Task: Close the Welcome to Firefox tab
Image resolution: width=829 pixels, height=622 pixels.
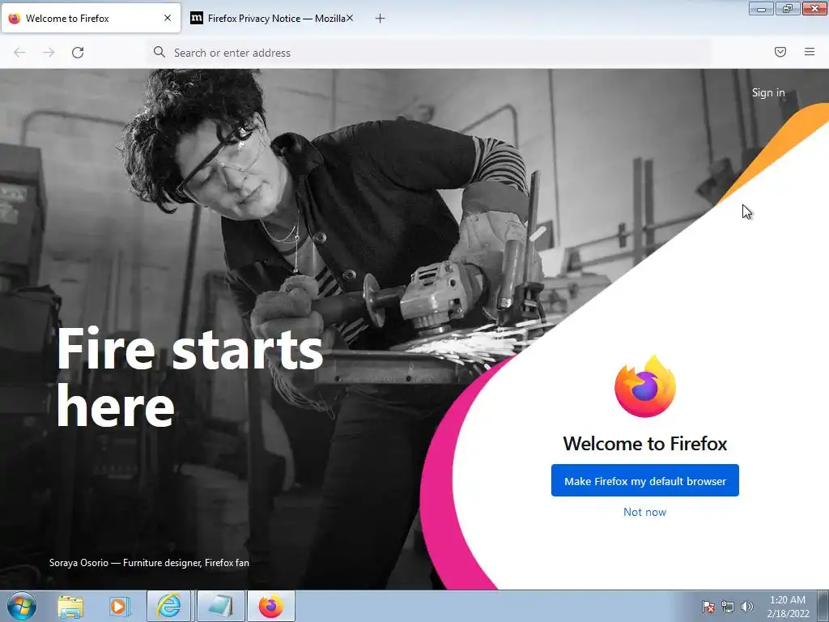Action: 168,18
